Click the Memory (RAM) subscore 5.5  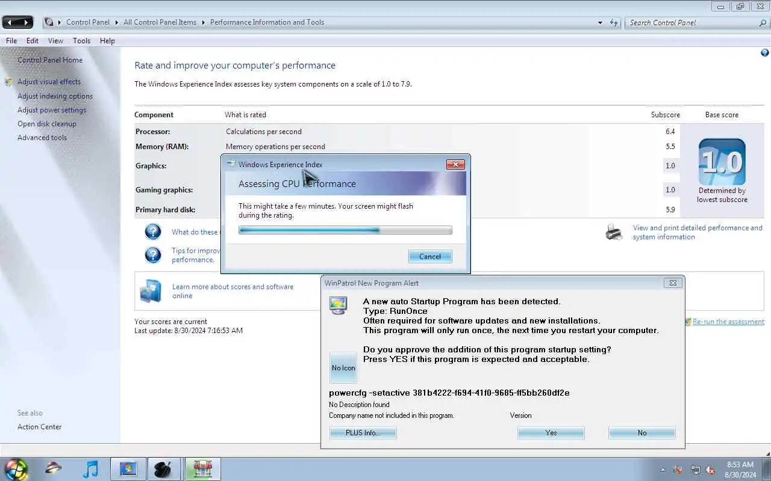tap(670, 147)
